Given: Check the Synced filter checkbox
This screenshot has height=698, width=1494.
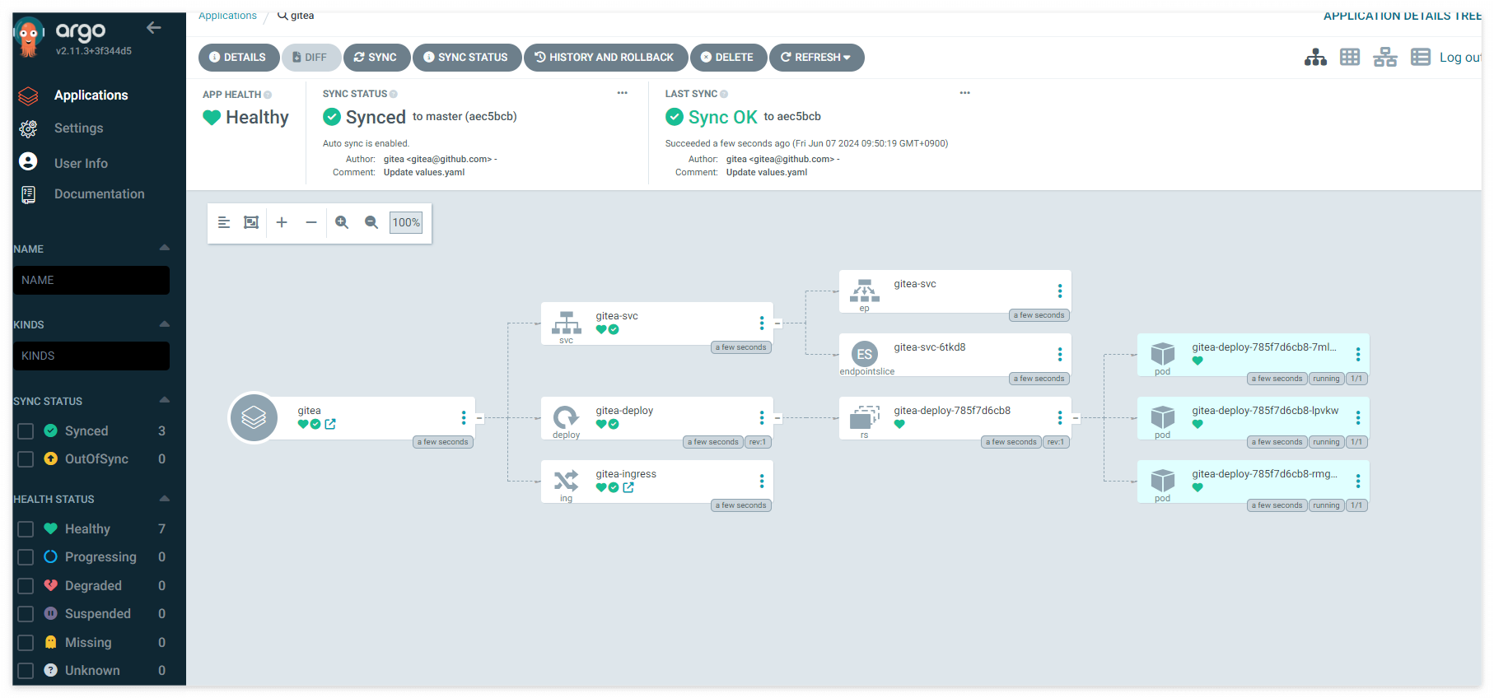Looking at the screenshot, I should click(26, 431).
